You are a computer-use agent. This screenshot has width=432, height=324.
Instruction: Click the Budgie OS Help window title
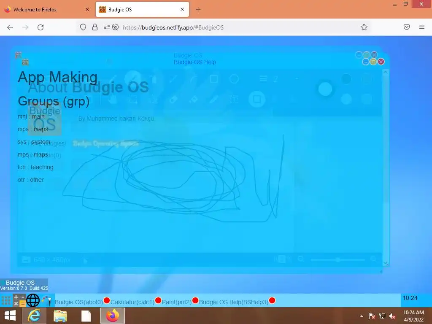(x=195, y=62)
